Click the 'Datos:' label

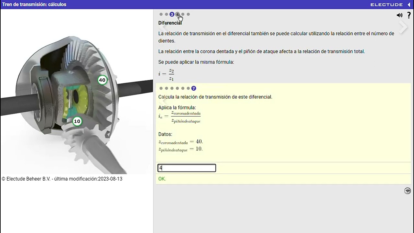click(165, 134)
